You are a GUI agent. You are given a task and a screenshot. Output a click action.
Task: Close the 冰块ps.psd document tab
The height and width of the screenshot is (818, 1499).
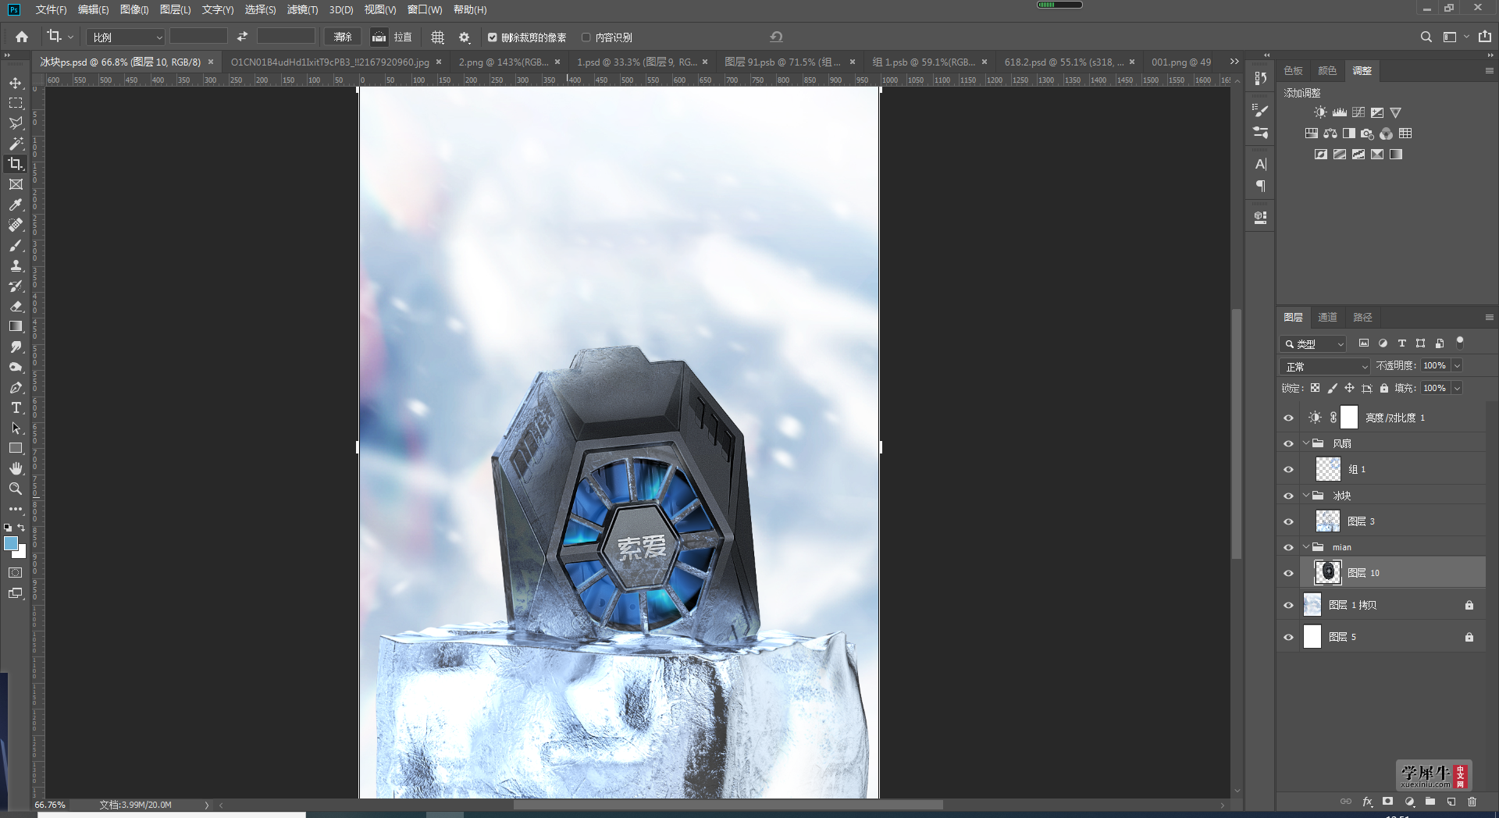(211, 62)
